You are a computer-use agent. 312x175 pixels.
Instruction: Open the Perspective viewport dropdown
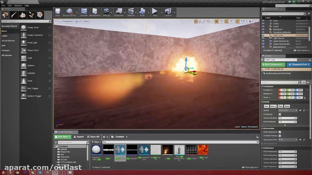pos(66,21)
